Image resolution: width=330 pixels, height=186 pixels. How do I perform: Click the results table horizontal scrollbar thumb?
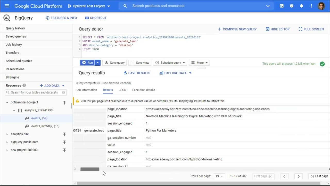90,169
